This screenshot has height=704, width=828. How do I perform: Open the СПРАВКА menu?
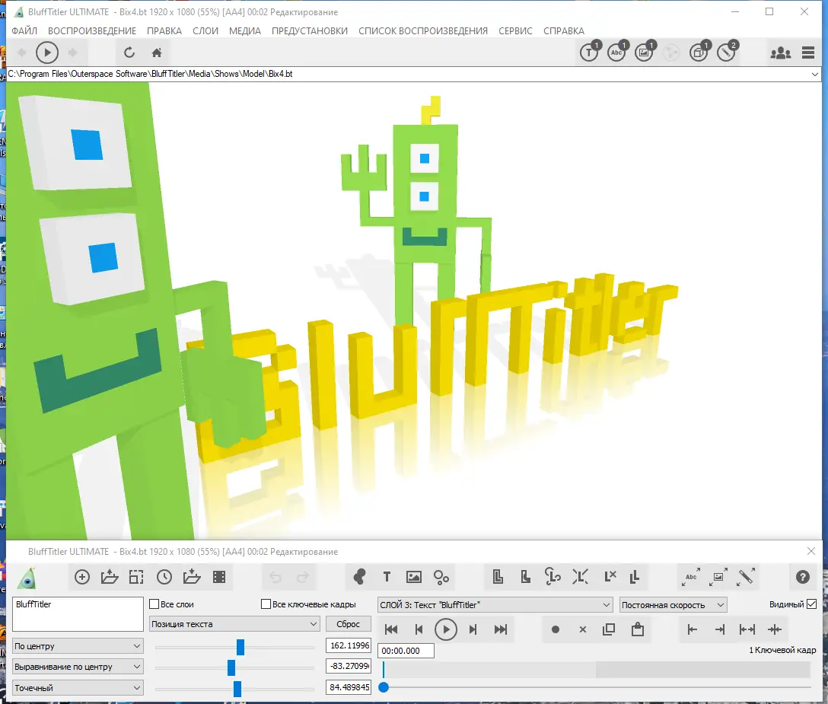(x=564, y=31)
